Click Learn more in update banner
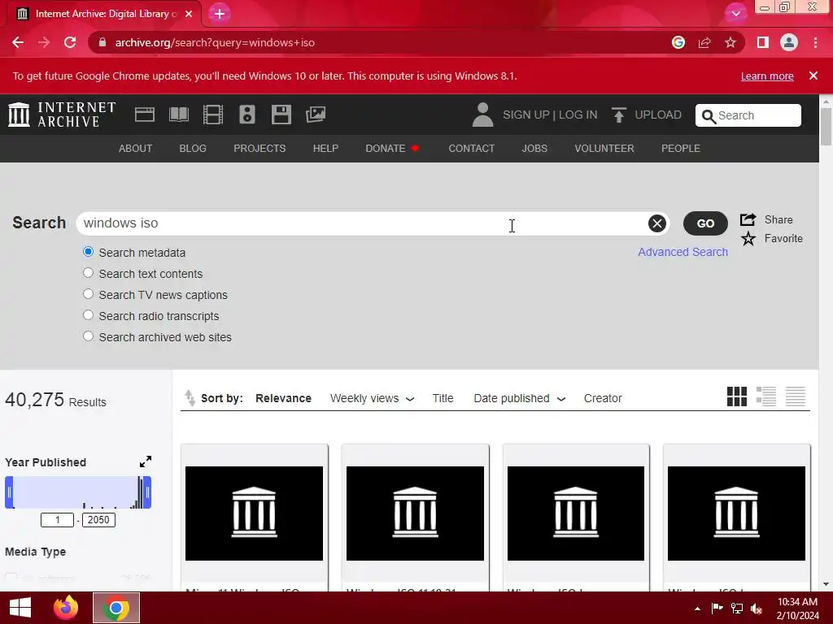 pos(767,76)
